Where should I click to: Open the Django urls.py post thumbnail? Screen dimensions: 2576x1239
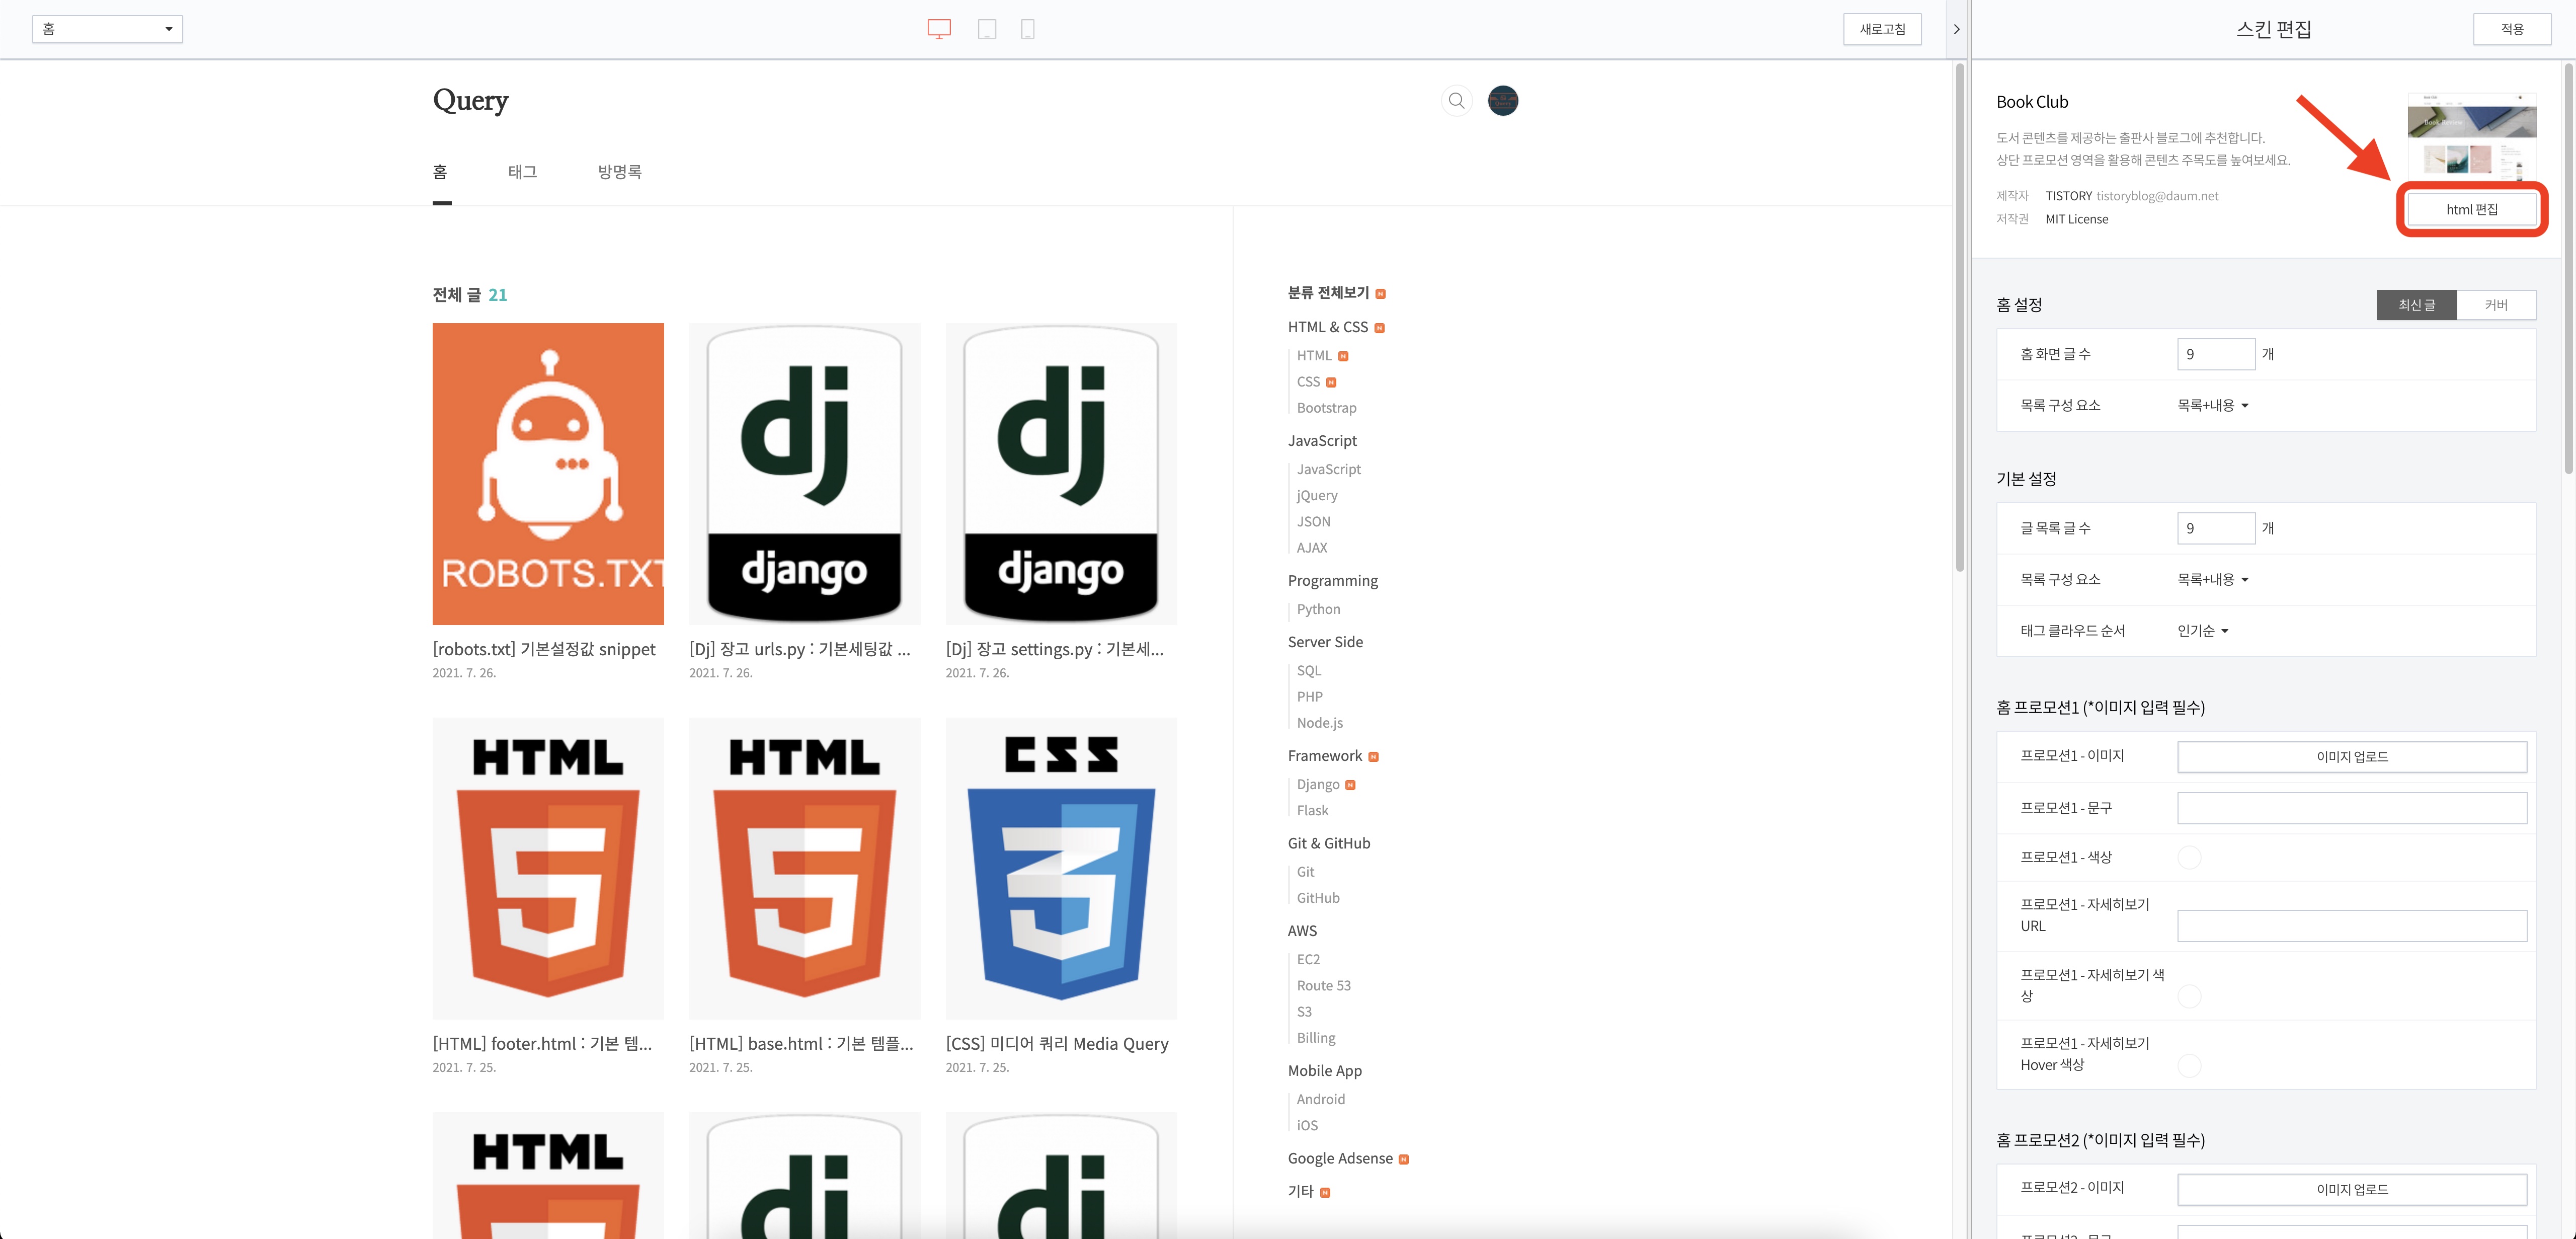tap(804, 474)
